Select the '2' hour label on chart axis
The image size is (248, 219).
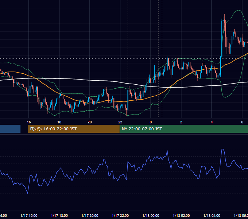(x=181, y=122)
